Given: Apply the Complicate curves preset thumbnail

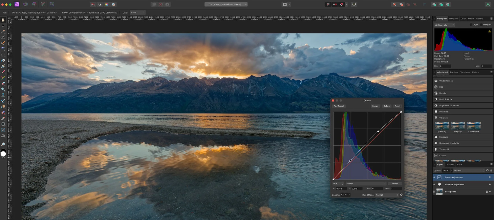Looking at the screenshot, I should (x=473, y=127).
